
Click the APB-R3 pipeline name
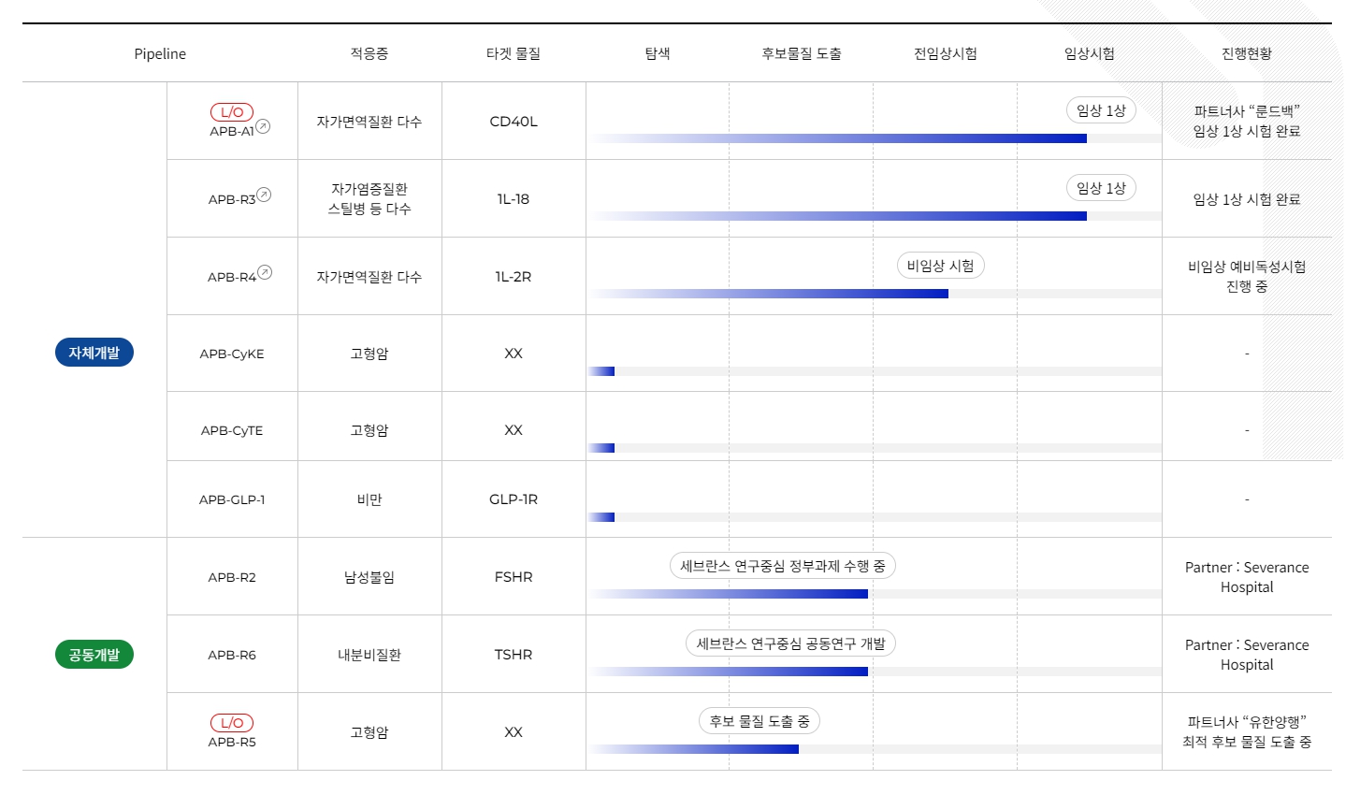pyautogui.click(x=232, y=200)
